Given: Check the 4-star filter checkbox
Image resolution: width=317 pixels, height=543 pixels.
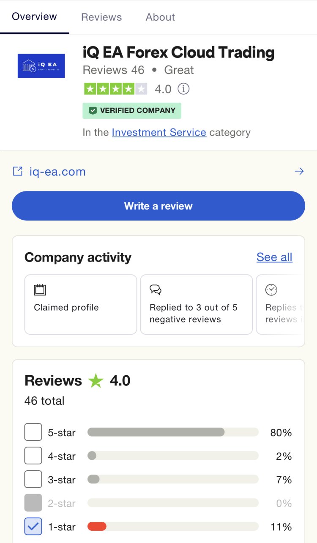Looking at the screenshot, I should tap(33, 456).
